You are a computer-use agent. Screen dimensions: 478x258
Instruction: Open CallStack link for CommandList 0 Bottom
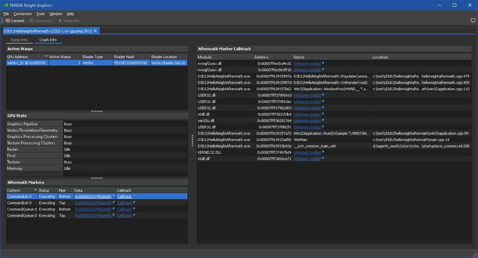click(x=124, y=197)
